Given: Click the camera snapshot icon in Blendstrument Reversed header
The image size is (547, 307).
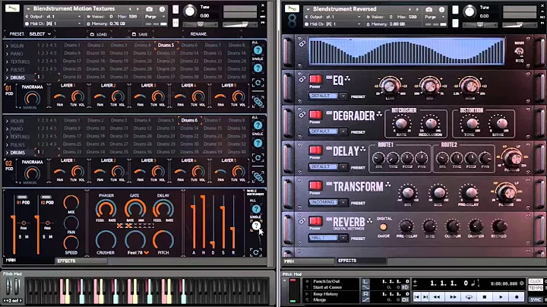Looking at the screenshot, I should point(428,9).
